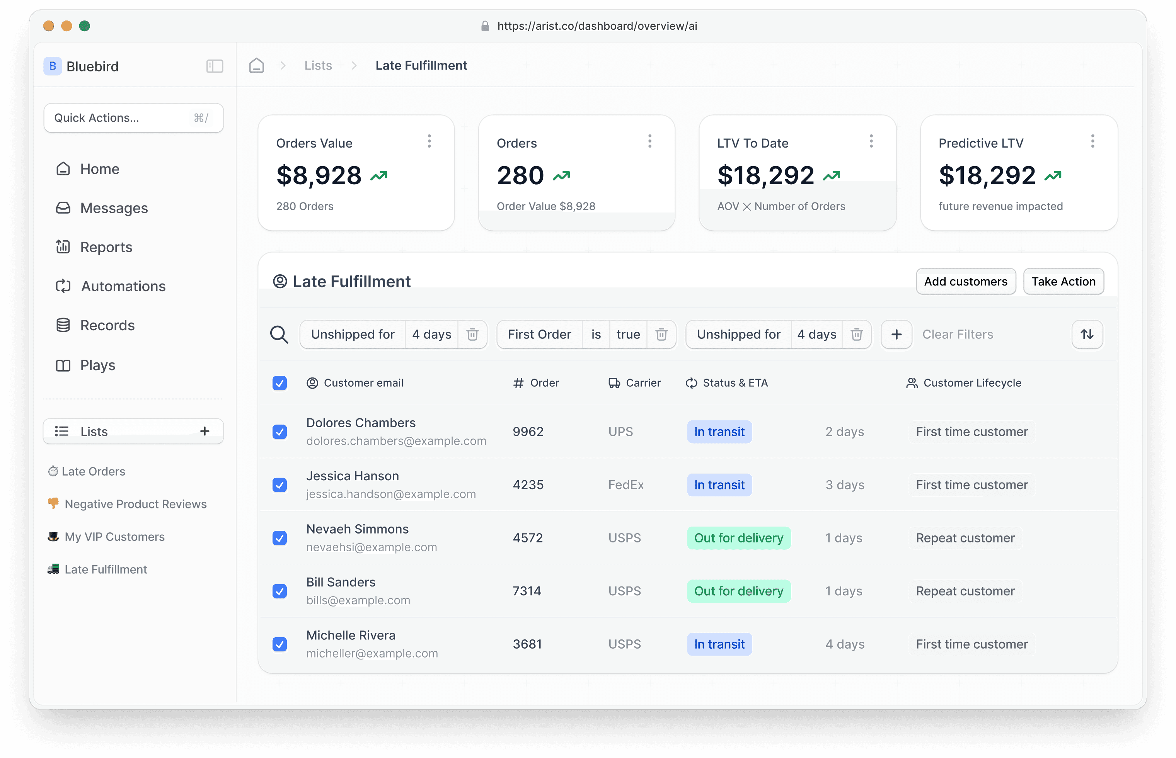Open the Automations section
This screenshot has width=1176, height=758.
pos(123,286)
